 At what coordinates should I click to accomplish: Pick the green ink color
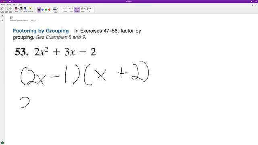coord(46,10)
